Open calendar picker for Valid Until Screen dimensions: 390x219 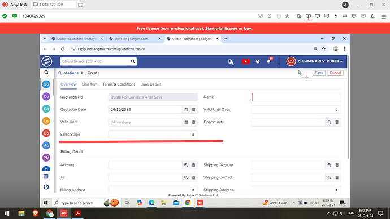click(186, 122)
